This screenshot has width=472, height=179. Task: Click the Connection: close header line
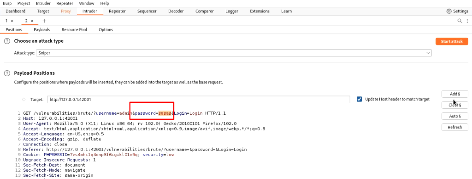45,144
